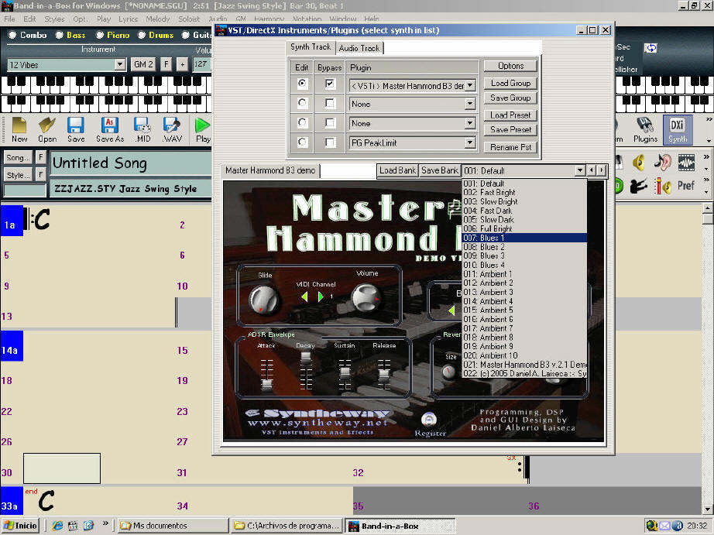Viewport: 714px width, 535px height.
Task: Select previous preset arrow next to Default
Action: (592, 170)
